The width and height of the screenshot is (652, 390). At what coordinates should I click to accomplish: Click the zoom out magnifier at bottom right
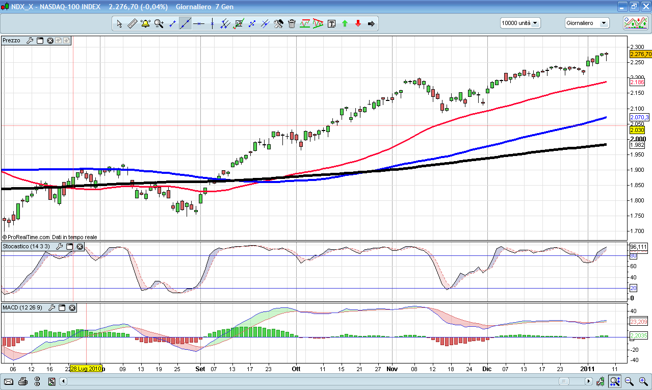[x=629, y=381]
